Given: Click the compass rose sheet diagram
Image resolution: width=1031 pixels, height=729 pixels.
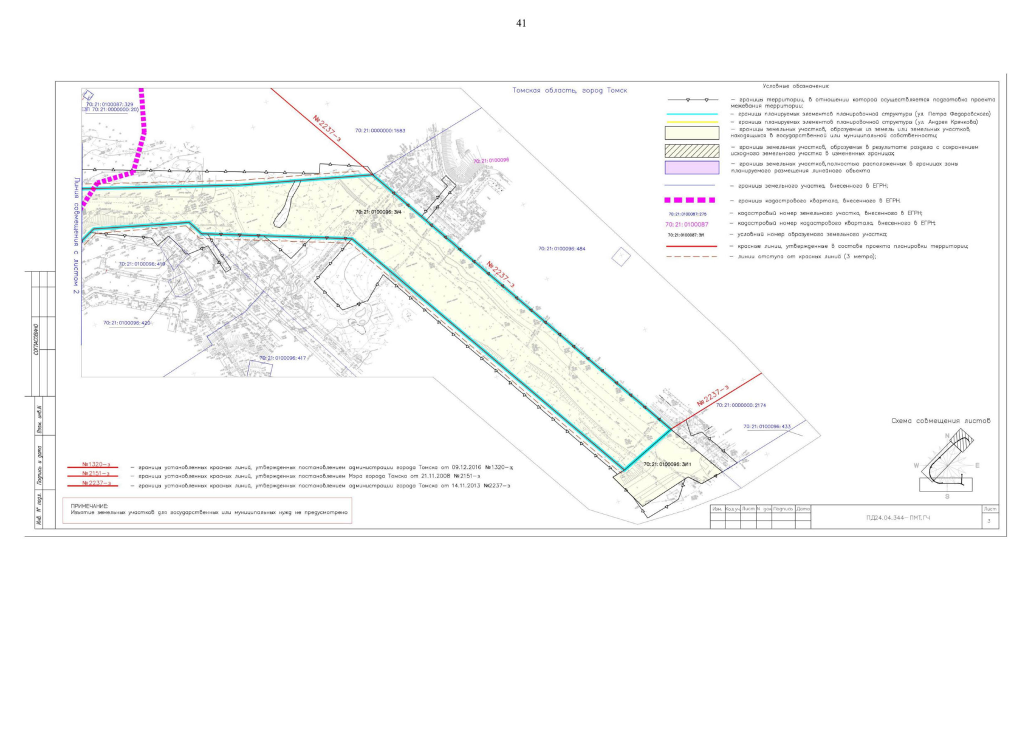Looking at the screenshot, I should (947, 465).
